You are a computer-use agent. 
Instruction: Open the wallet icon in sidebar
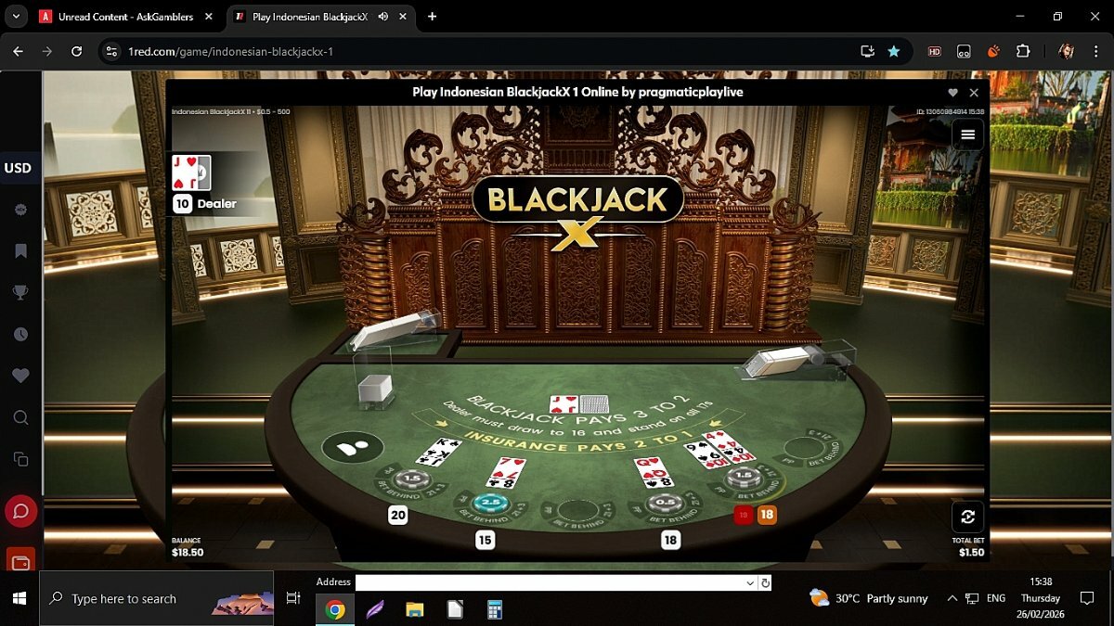pos(20,560)
